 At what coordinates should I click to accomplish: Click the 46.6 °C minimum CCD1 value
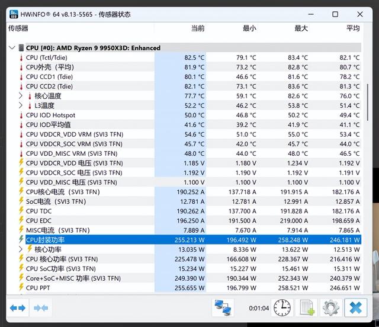246,76
